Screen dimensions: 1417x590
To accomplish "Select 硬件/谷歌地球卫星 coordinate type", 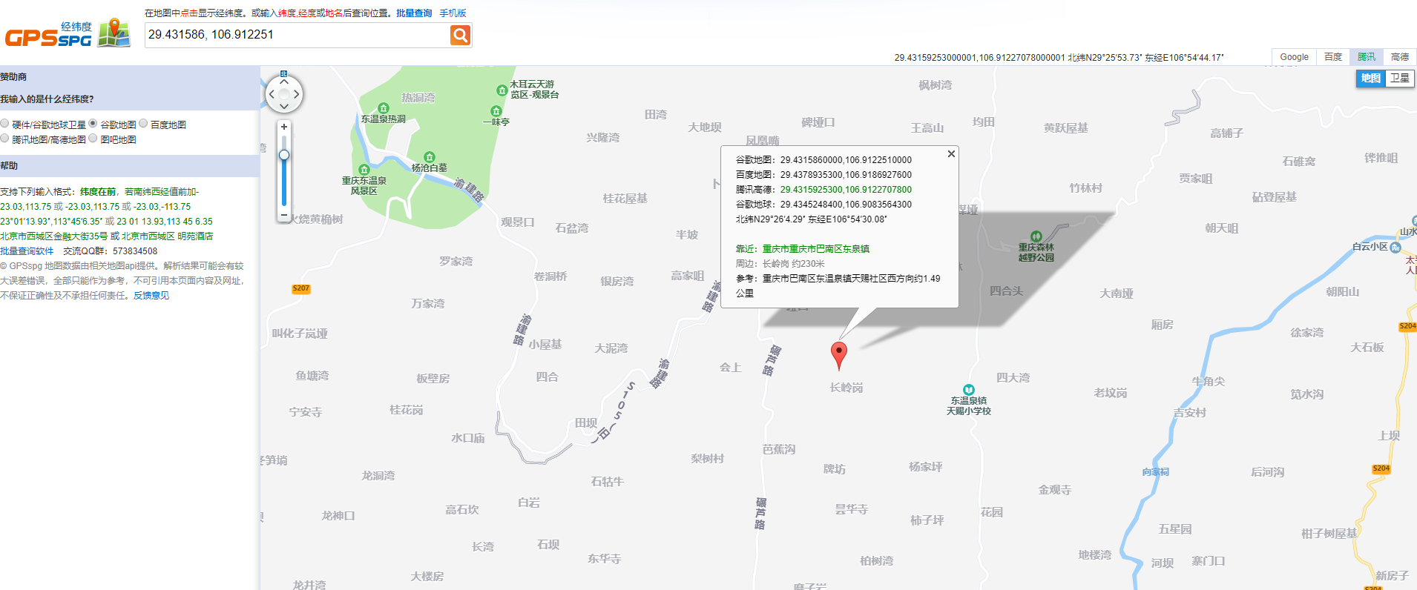I will point(4,124).
